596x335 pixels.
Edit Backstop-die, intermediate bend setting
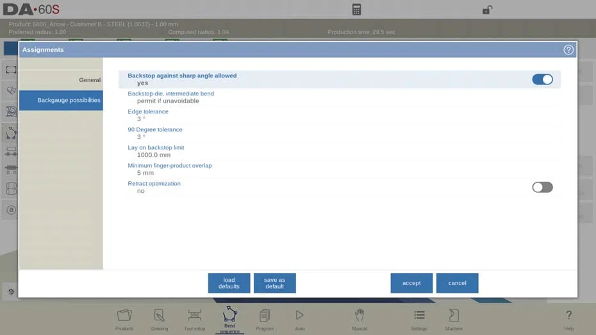point(340,97)
